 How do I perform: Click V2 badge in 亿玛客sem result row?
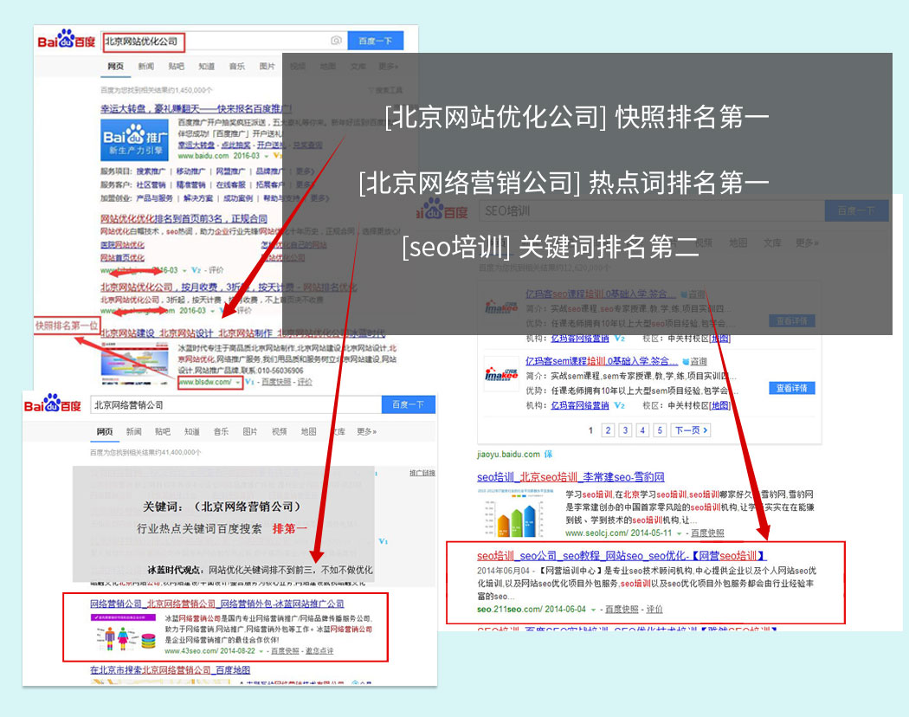coord(620,405)
